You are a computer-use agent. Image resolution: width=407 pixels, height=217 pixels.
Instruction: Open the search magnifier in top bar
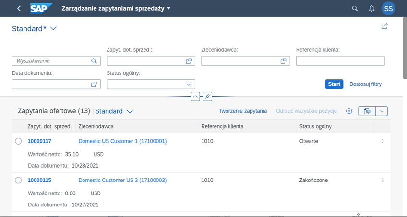pos(355,8)
